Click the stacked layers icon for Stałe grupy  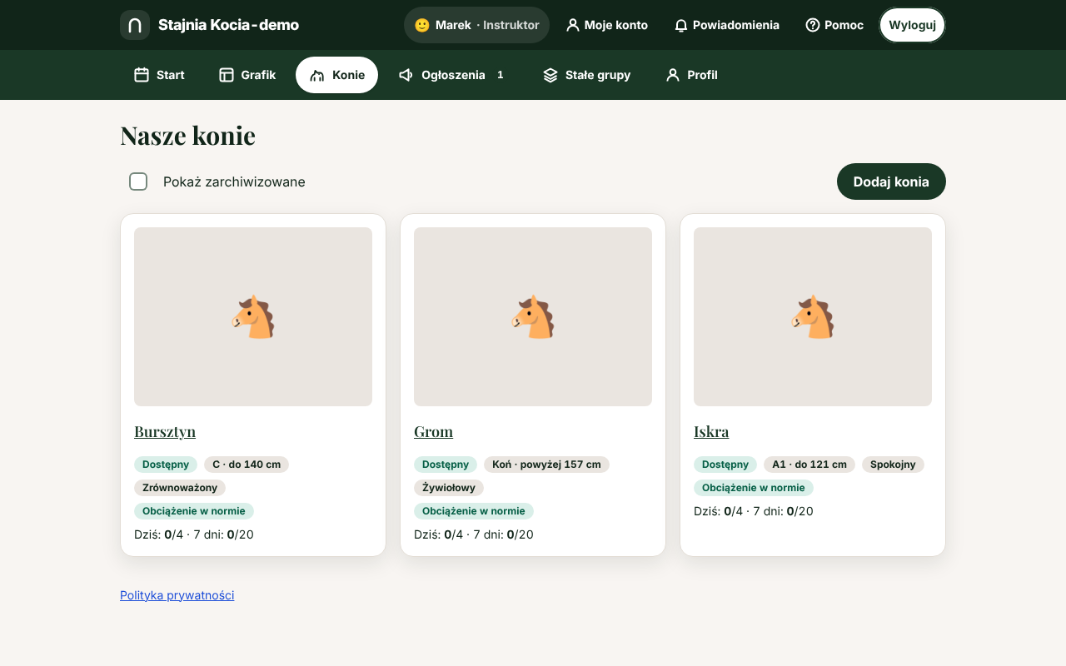(550, 75)
